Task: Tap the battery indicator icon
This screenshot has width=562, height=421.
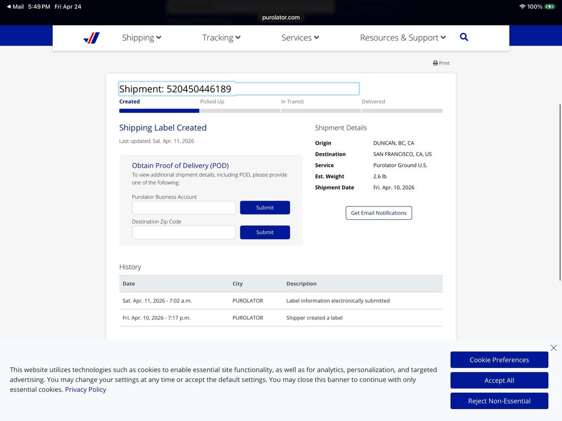Action: click(549, 7)
